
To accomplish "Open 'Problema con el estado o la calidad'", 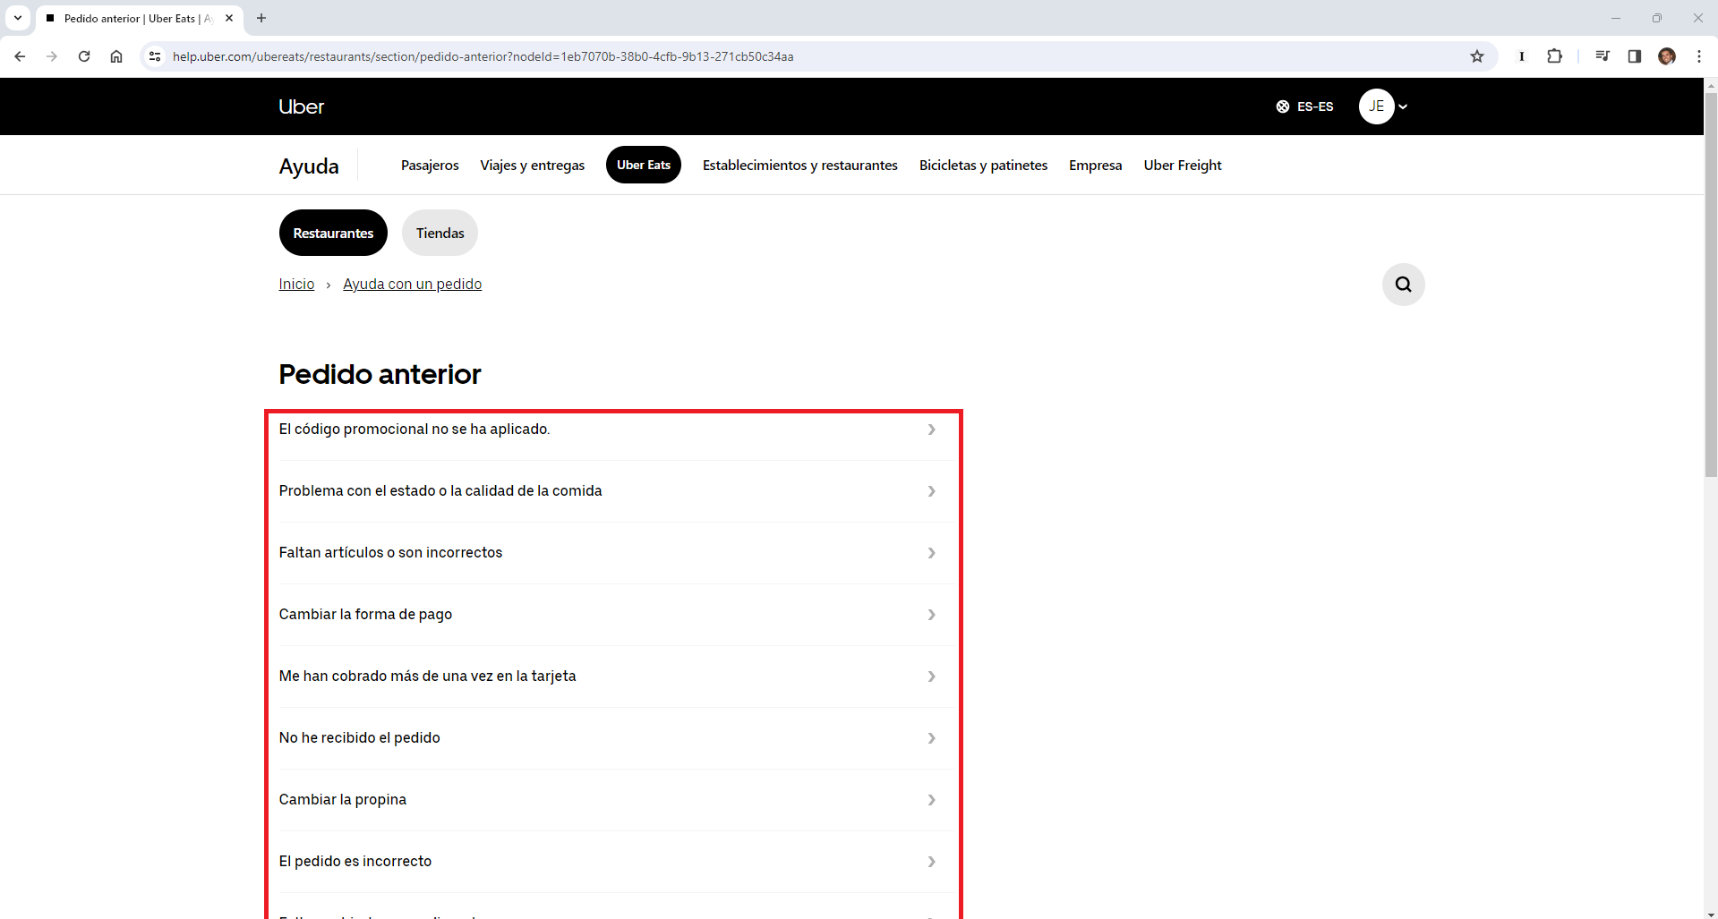I will point(615,491).
